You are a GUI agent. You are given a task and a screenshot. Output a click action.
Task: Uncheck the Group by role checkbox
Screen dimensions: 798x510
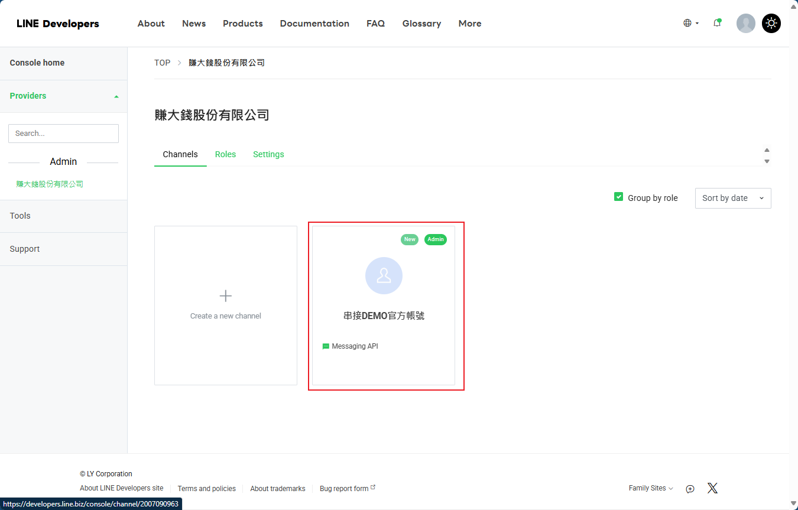pyautogui.click(x=618, y=197)
